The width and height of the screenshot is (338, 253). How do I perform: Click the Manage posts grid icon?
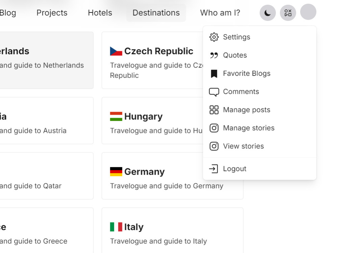pyautogui.click(x=214, y=110)
